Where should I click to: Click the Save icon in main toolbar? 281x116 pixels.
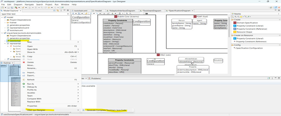(9, 7)
